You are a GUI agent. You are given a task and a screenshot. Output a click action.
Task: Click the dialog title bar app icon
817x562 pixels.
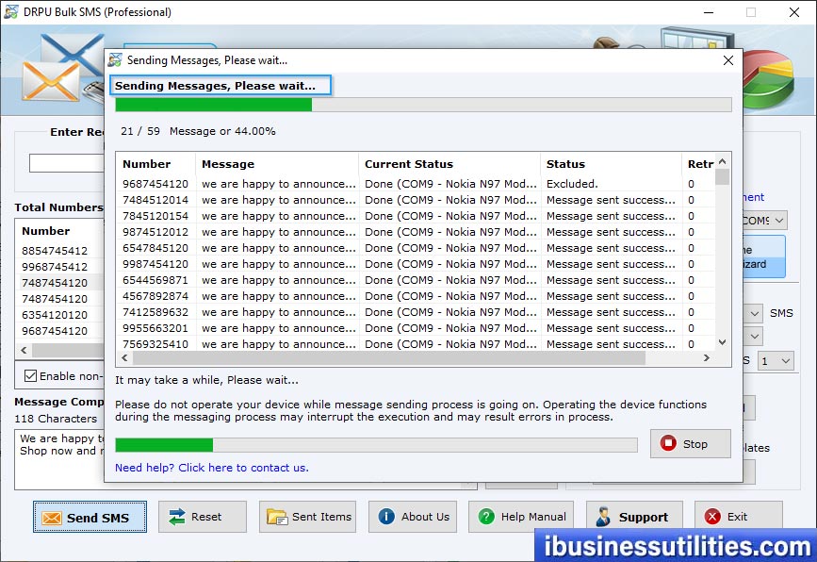(x=115, y=60)
